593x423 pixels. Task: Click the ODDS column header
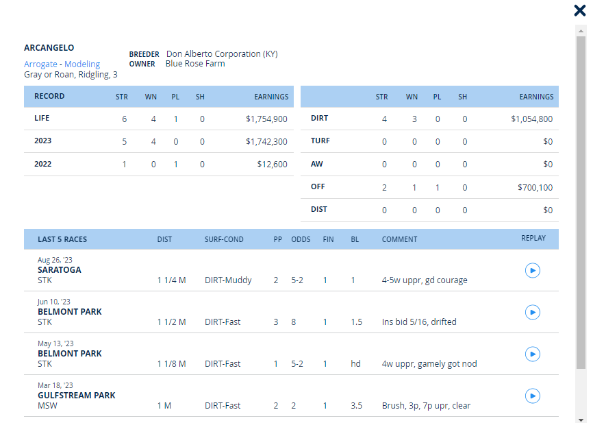[301, 239]
